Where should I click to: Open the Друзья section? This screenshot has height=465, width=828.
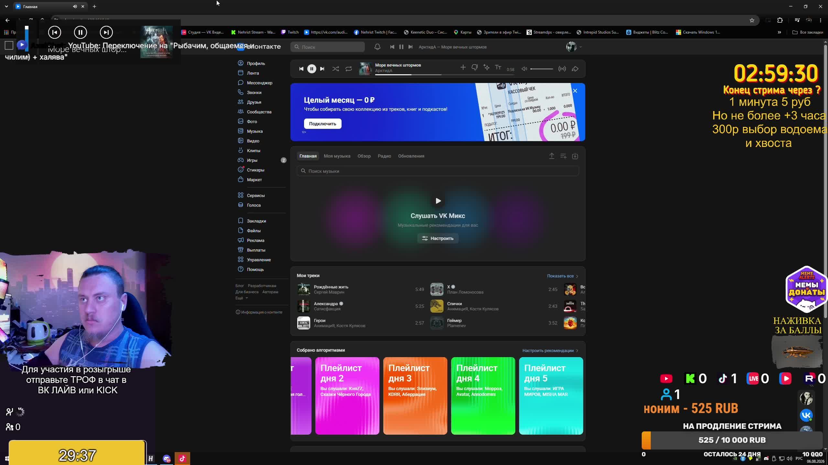click(x=254, y=102)
